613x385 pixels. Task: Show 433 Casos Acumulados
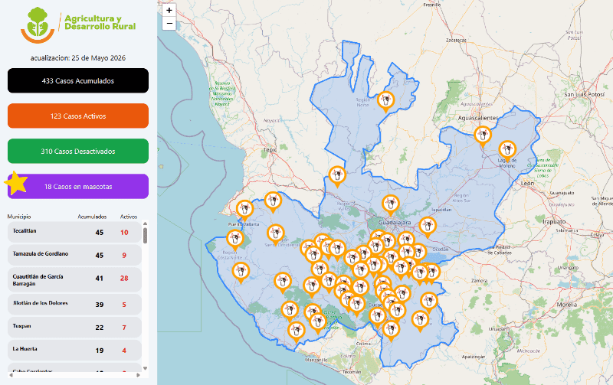pos(78,81)
